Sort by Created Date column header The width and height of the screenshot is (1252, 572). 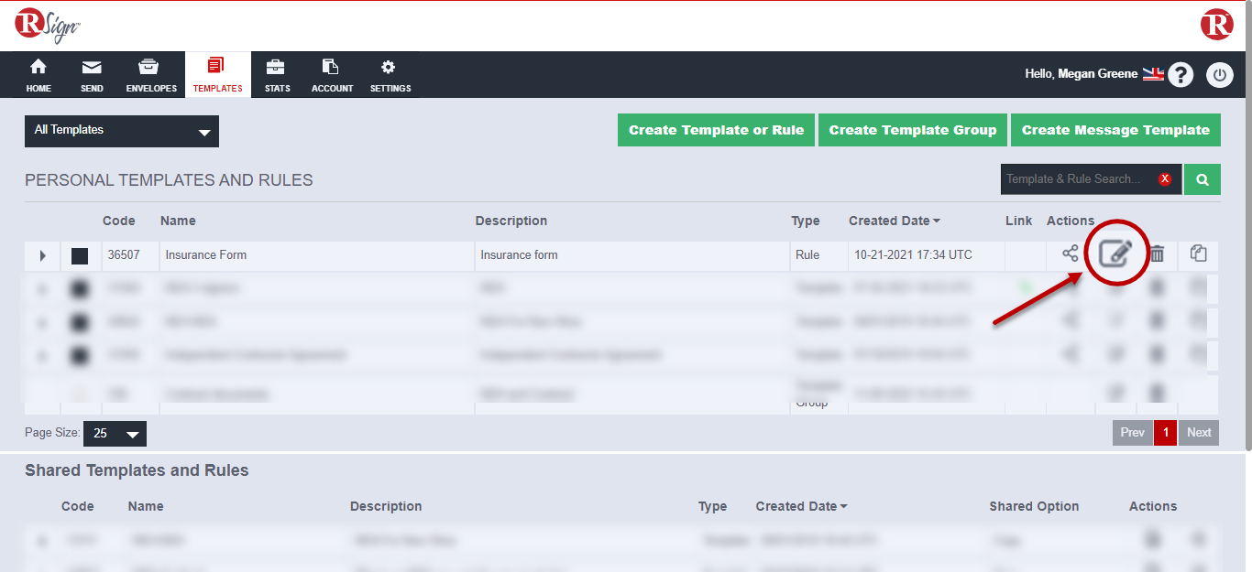(x=894, y=221)
